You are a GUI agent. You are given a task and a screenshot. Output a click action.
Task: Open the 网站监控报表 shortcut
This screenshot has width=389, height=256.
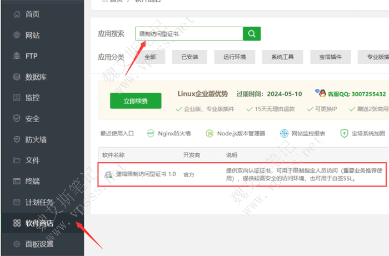pyautogui.click(x=302, y=133)
